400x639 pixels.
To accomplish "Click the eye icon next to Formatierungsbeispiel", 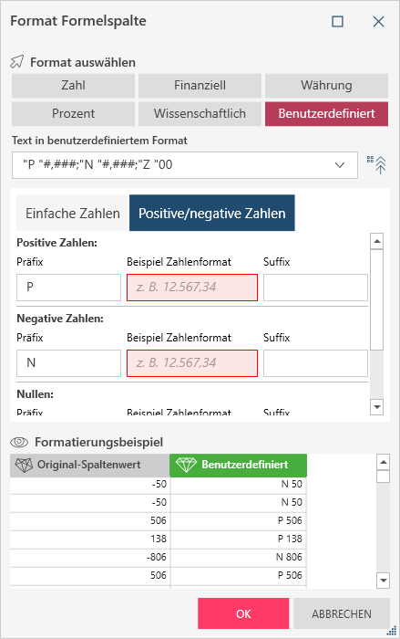I will [19, 442].
